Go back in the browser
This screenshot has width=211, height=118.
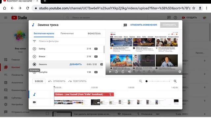[x=12, y=8]
